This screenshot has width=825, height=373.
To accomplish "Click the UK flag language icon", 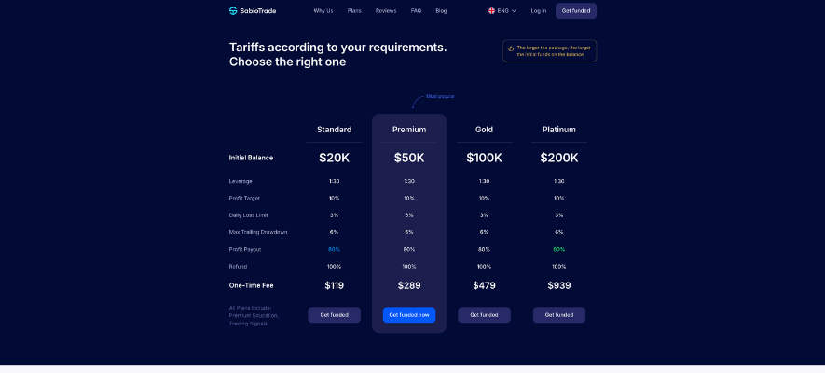I will pyautogui.click(x=491, y=10).
